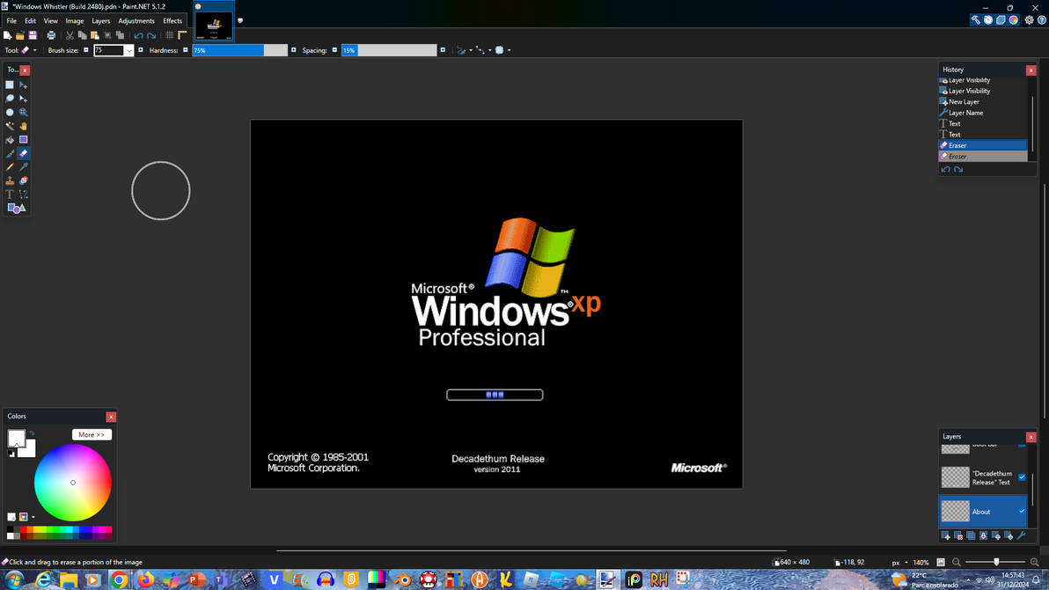Click the New file toolbar icon
Image resolution: width=1049 pixels, height=590 pixels.
(7, 35)
